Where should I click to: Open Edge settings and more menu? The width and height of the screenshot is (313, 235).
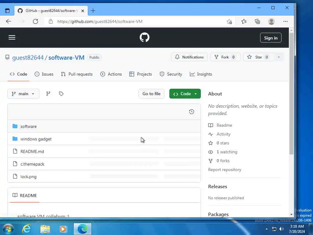tap(285, 21)
